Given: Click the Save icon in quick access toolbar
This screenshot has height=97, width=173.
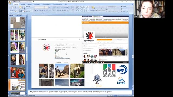Looking at the screenshot, I should 14,2.
